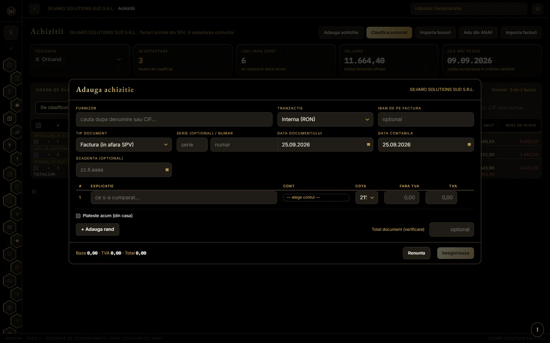
Task: Expand Tip document Factura (in afara SPV)
Action: click(124, 145)
